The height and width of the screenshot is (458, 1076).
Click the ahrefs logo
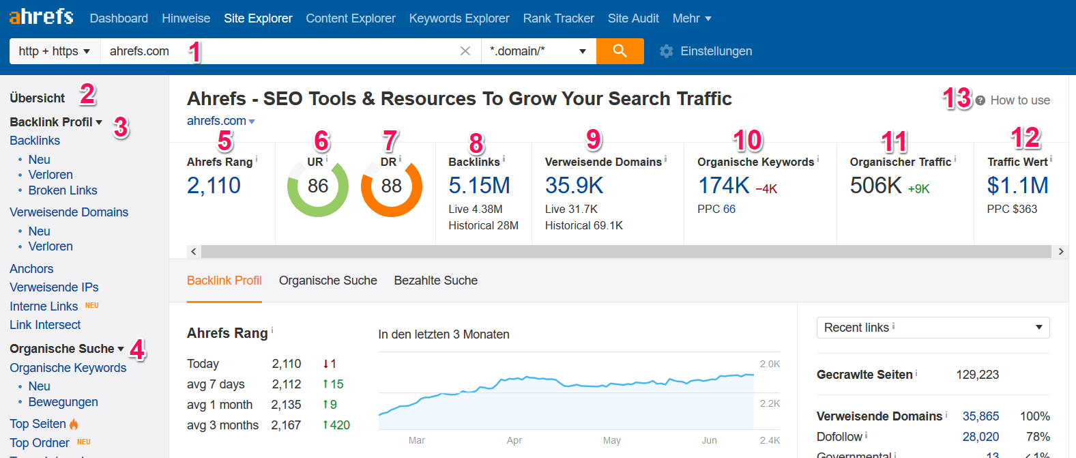pos(41,16)
